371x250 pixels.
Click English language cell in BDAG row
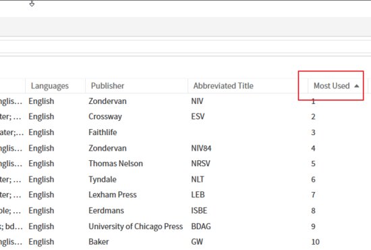(x=41, y=226)
